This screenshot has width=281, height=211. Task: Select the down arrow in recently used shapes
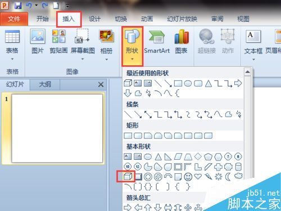pos(128,93)
